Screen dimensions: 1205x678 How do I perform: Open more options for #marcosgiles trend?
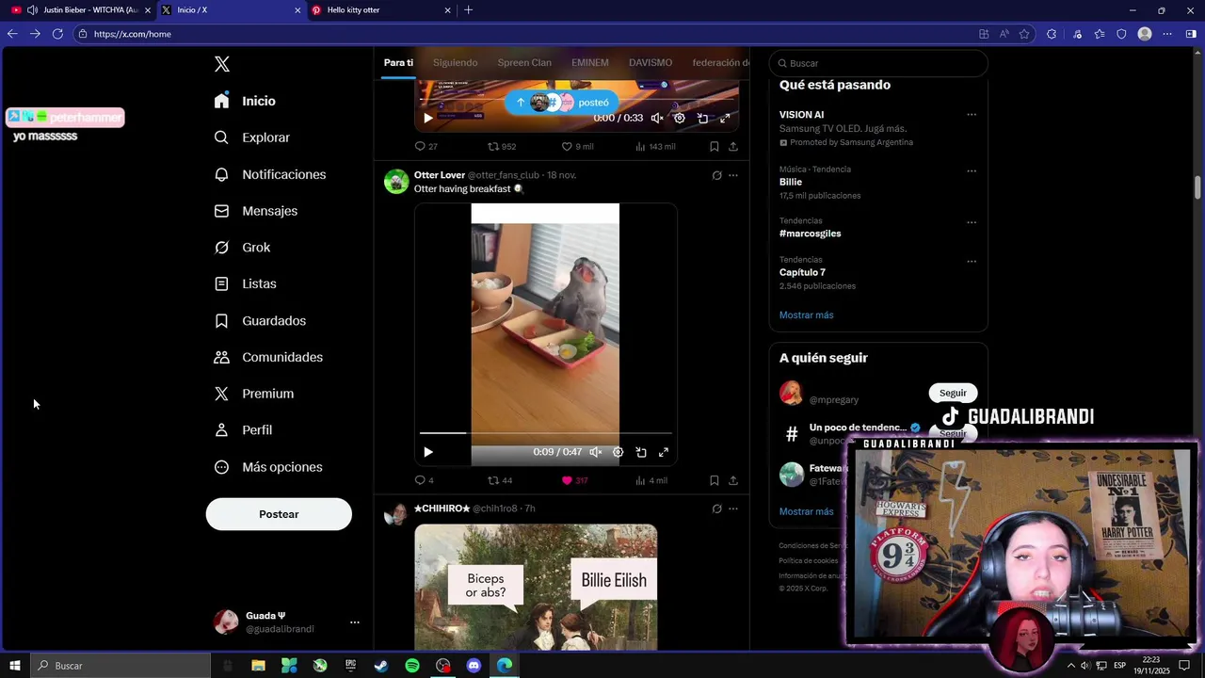click(972, 223)
